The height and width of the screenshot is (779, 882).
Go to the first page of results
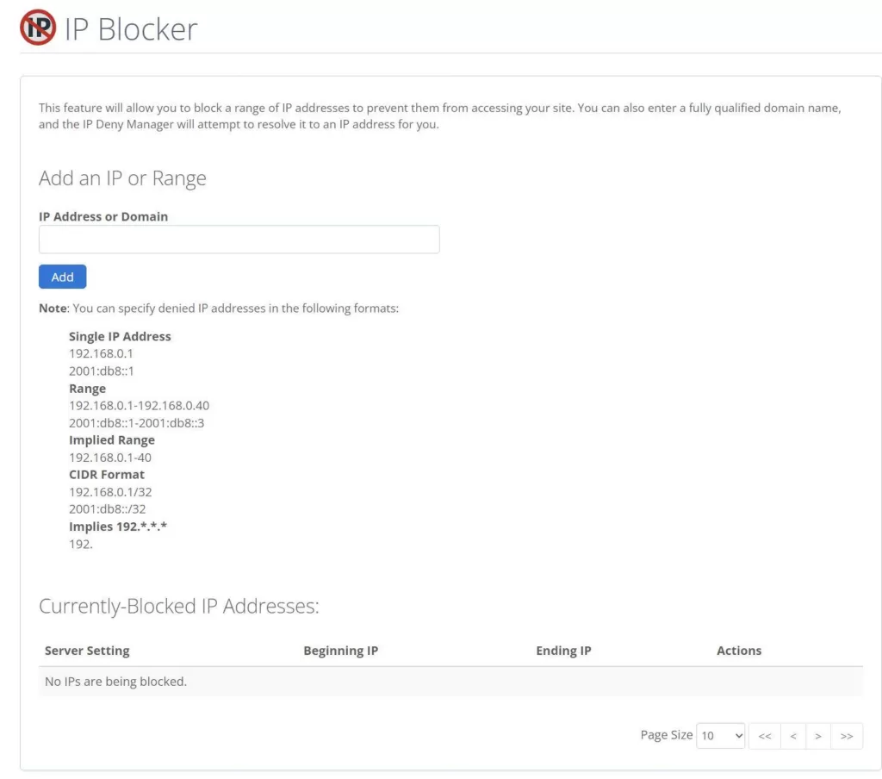764,736
